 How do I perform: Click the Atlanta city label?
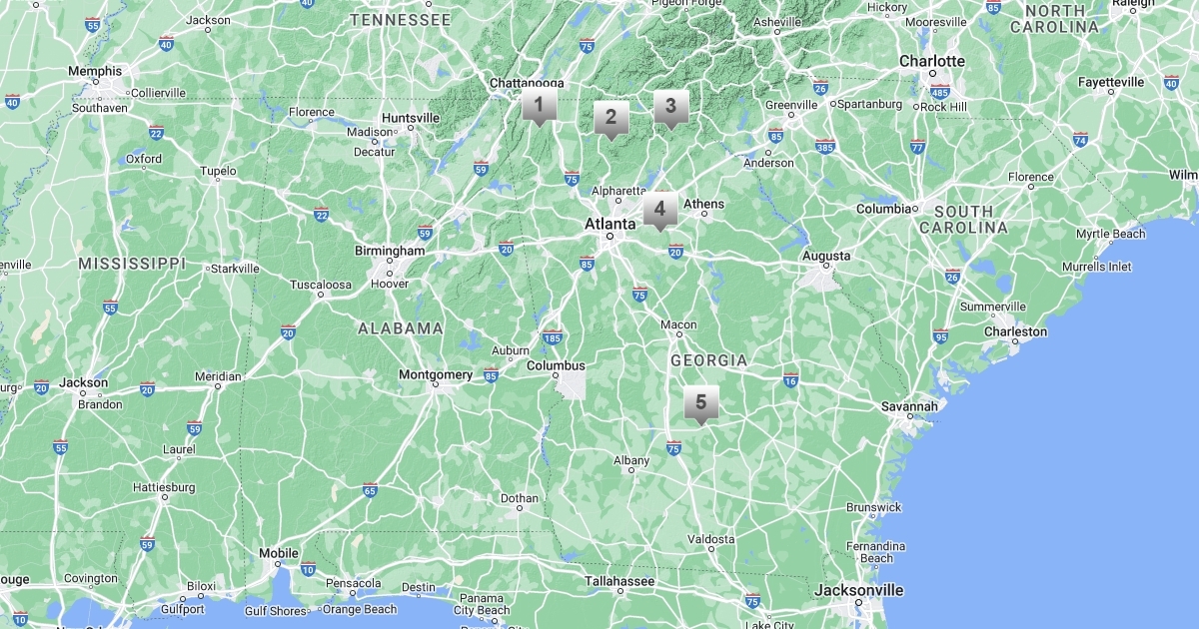(x=609, y=225)
